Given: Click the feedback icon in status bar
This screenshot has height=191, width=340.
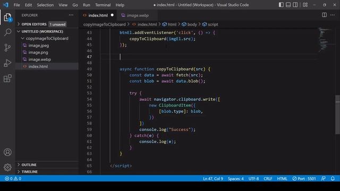Looking at the screenshot, I should [323, 179].
